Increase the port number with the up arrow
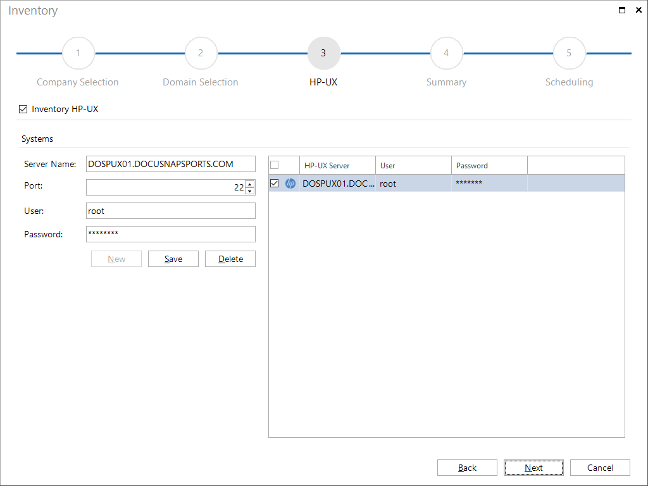Image resolution: width=648 pixels, height=486 pixels. pos(249,184)
